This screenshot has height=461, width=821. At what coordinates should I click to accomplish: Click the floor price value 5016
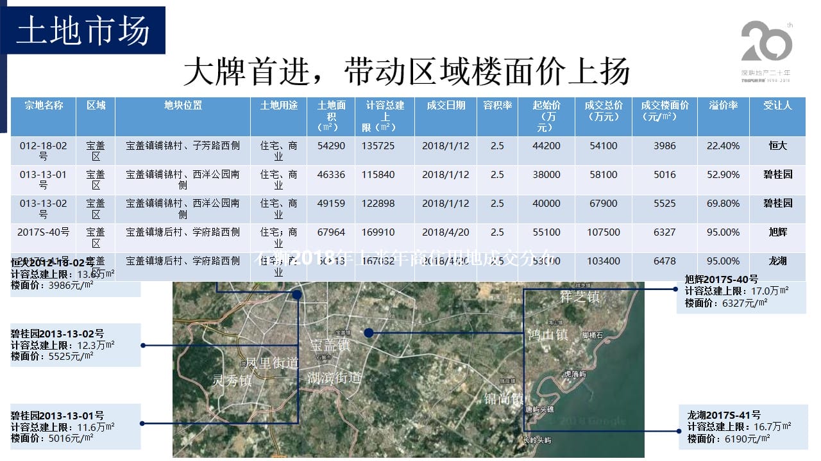(x=664, y=174)
